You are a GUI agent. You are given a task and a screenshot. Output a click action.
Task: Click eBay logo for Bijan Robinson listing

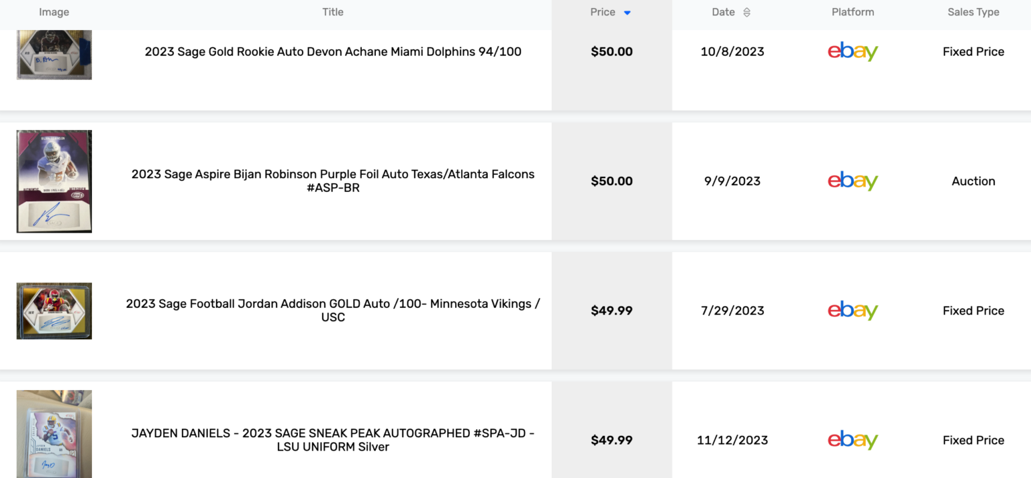[852, 181]
